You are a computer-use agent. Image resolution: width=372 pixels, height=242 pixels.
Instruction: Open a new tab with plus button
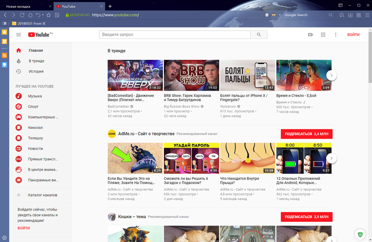click(110, 7)
